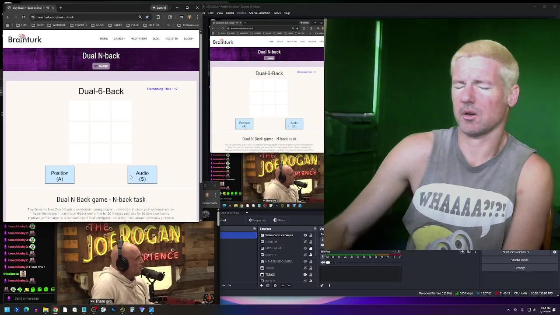This screenshot has width=560, height=315.
Task: Open the scene transitions three-dot menu
Action: tap(475, 251)
